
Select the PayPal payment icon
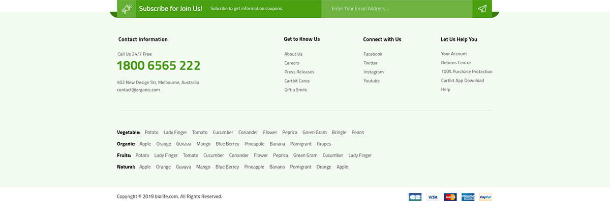pyautogui.click(x=485, y=197)
